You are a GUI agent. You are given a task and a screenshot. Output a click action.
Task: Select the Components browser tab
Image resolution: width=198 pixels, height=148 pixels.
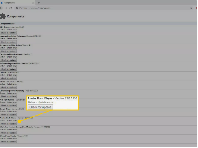(17, 3)
